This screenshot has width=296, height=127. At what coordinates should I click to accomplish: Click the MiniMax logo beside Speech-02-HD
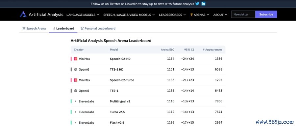76,59
